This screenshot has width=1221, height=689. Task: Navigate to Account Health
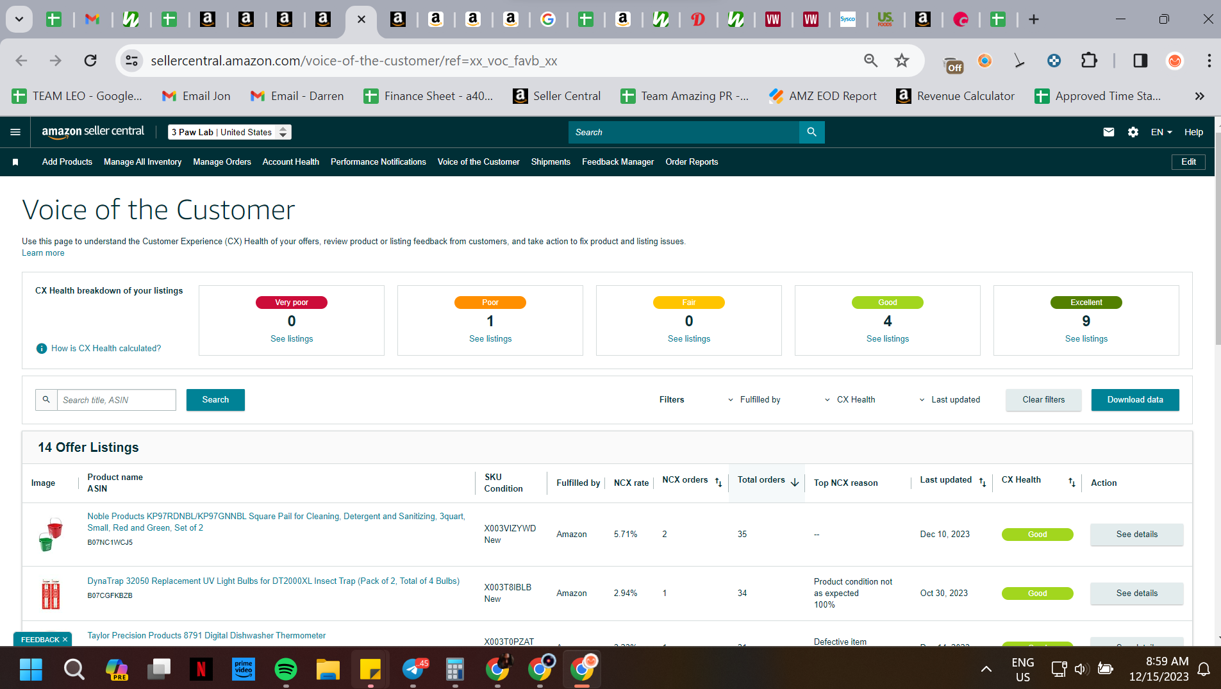coord(290,162)
